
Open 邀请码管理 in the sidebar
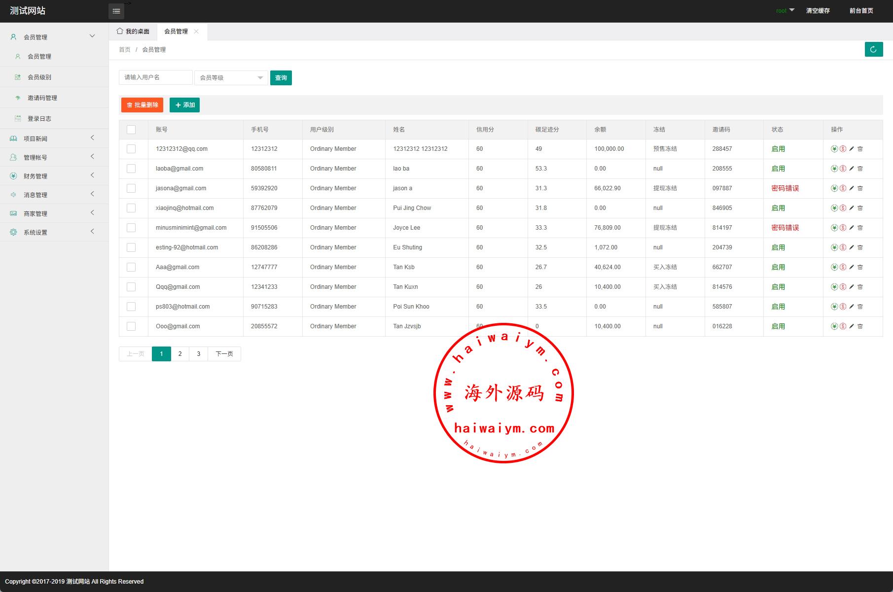click(x=42, y=98)
